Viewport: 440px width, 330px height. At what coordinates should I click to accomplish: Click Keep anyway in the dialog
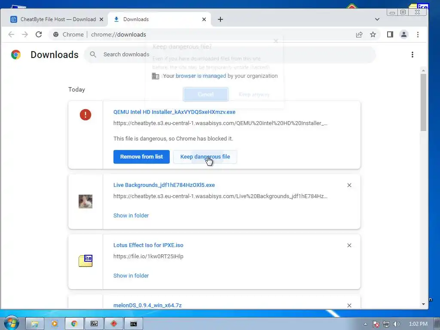tap(254, 94)
